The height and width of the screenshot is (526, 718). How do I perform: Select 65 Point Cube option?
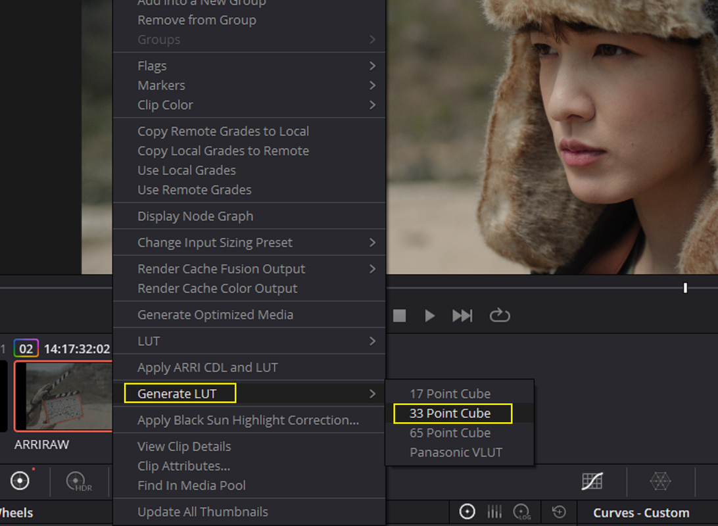[460, 433]
